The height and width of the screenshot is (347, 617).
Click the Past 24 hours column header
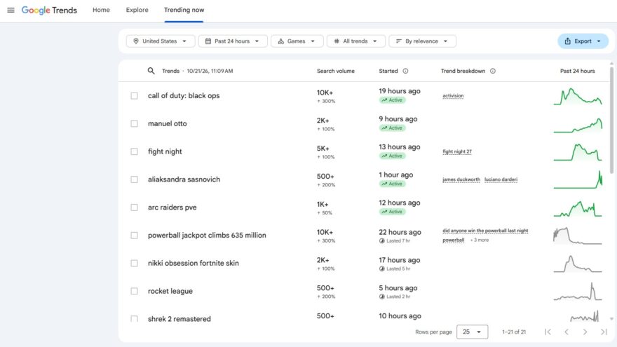click(x=577, y=71)
